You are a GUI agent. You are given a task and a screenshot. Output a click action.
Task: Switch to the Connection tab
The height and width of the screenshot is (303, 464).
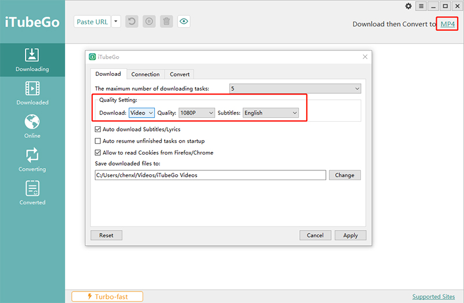[146, 74]
